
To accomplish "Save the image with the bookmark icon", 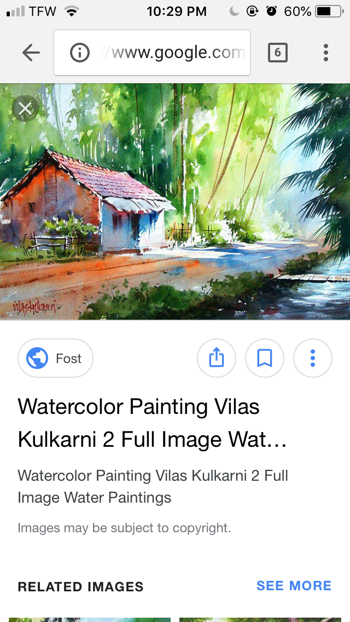I will click(264, 358).
